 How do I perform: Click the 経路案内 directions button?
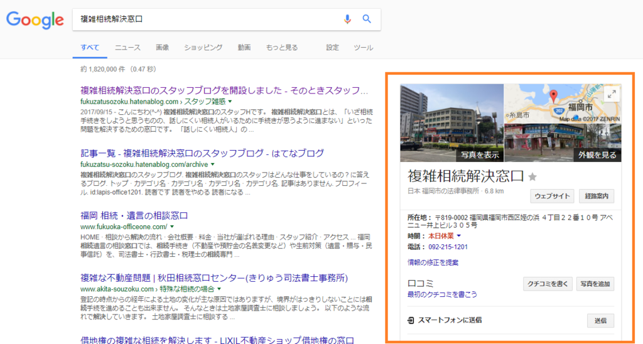point(597,196)
